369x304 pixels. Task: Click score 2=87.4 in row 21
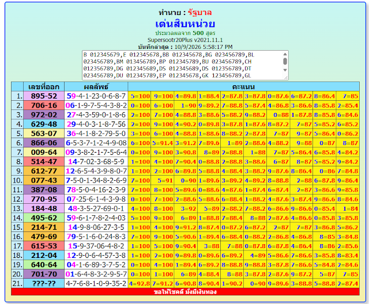point(348,284)
